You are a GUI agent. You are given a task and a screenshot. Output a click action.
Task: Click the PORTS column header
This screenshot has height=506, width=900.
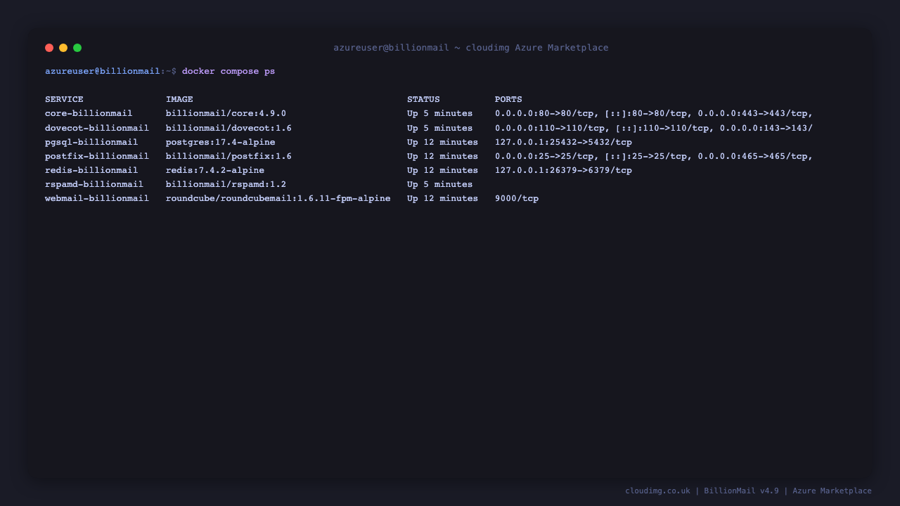pos(508,99)
